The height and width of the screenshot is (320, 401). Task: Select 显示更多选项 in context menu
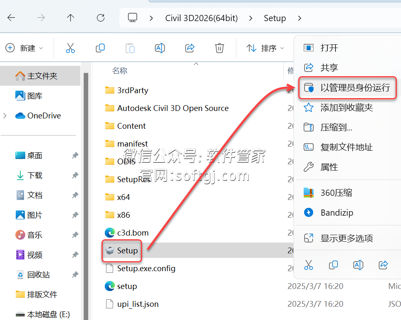point(347,238)
